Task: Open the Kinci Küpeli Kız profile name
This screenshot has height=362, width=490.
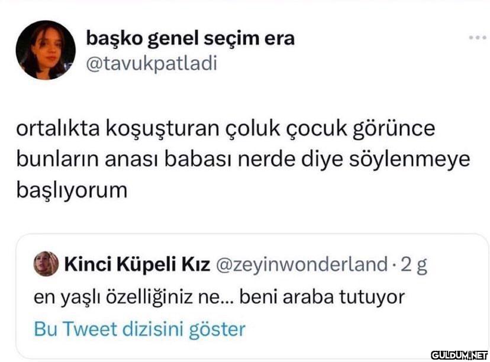Action: coord(136,264)
